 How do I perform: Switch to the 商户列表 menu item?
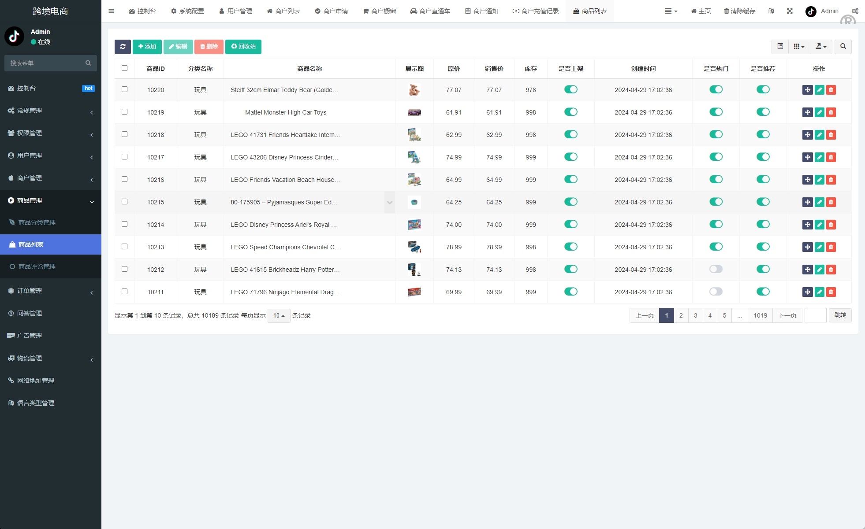pyautogui.click(x=283, y=11)
